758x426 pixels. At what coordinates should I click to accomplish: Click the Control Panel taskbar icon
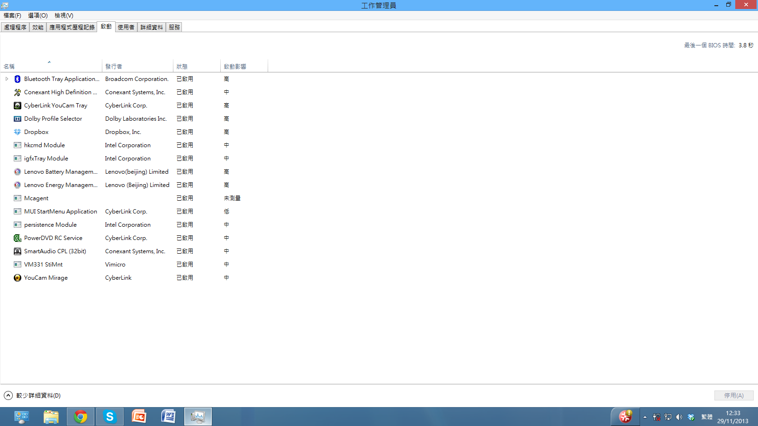(x=22, y=417)
